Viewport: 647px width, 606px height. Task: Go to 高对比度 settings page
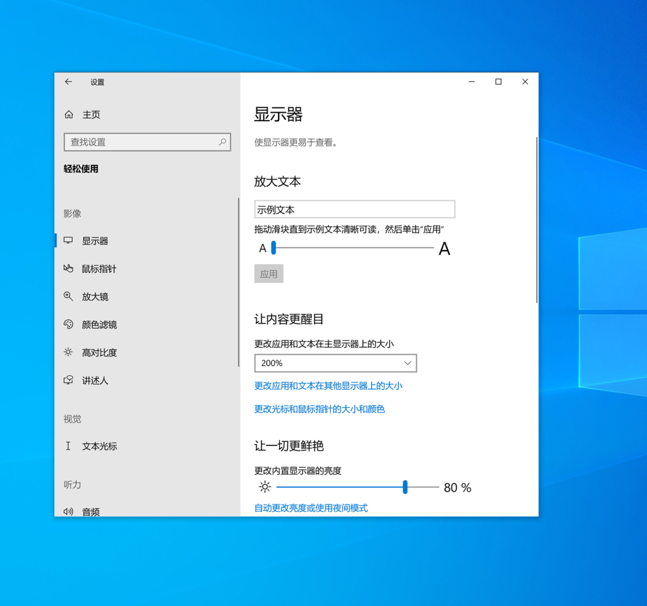point(147,352)
